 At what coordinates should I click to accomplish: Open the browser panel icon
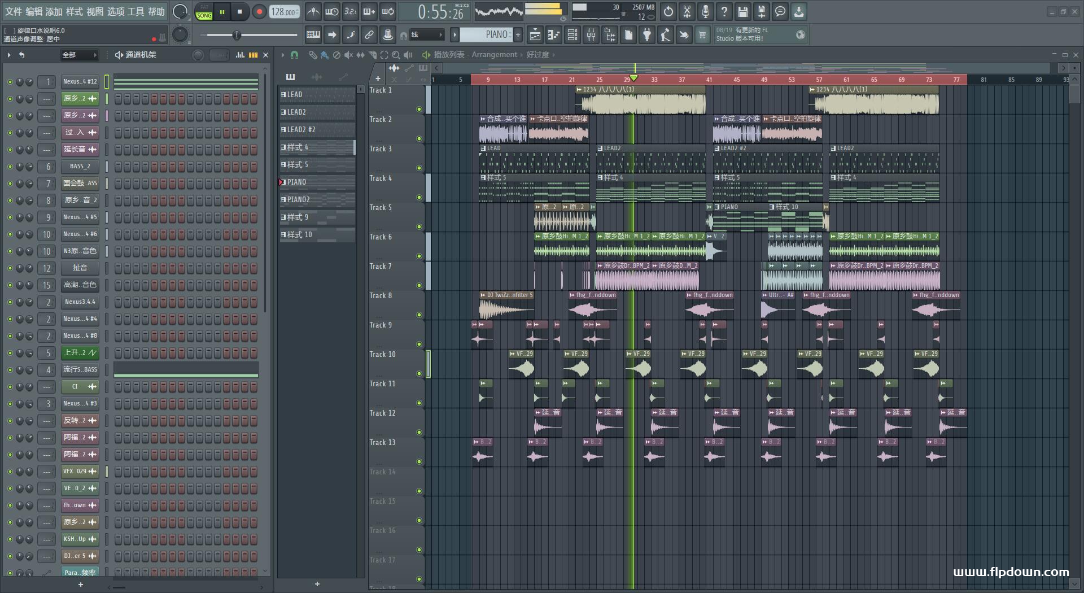coord(610,35)
